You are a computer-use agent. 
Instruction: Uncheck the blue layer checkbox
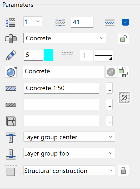[126, 22]
